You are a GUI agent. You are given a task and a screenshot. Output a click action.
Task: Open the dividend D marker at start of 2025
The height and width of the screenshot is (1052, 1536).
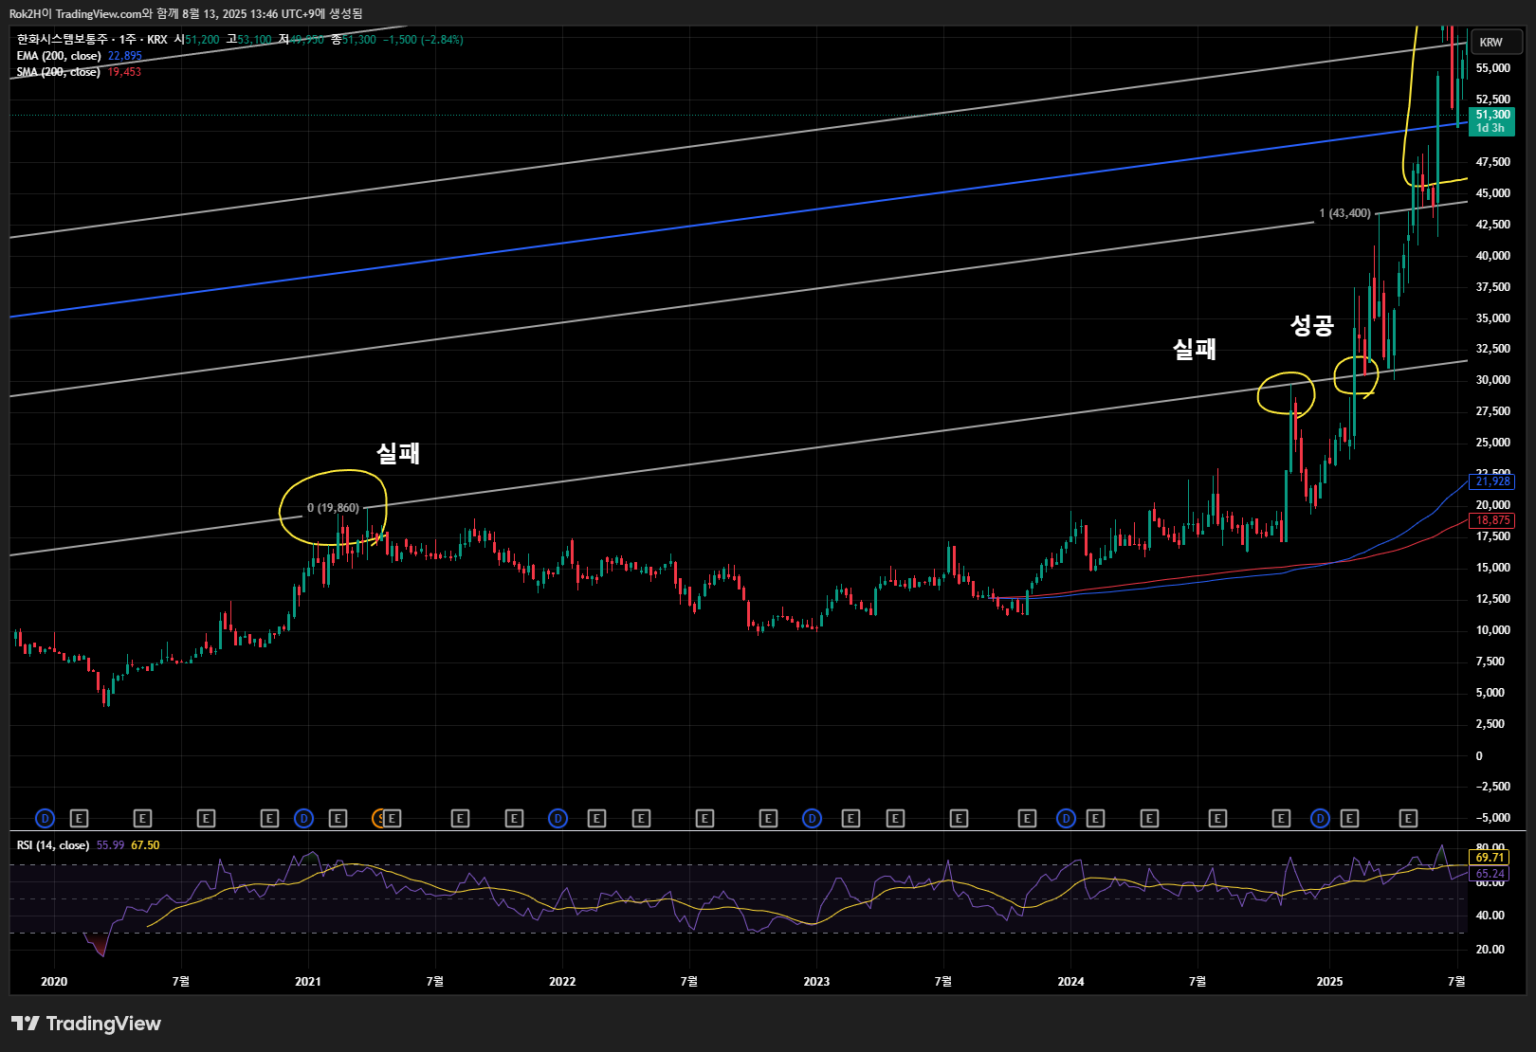pyautogui.click(x=1320, y=818)
